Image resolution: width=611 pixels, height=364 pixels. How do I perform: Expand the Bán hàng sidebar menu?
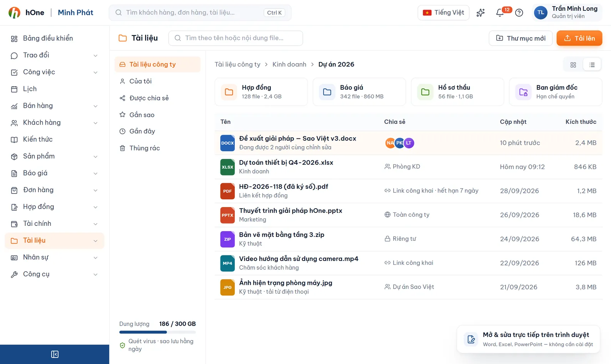click(55, 106)
